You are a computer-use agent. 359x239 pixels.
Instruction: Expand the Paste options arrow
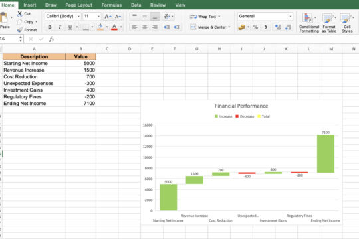point(11,17)
